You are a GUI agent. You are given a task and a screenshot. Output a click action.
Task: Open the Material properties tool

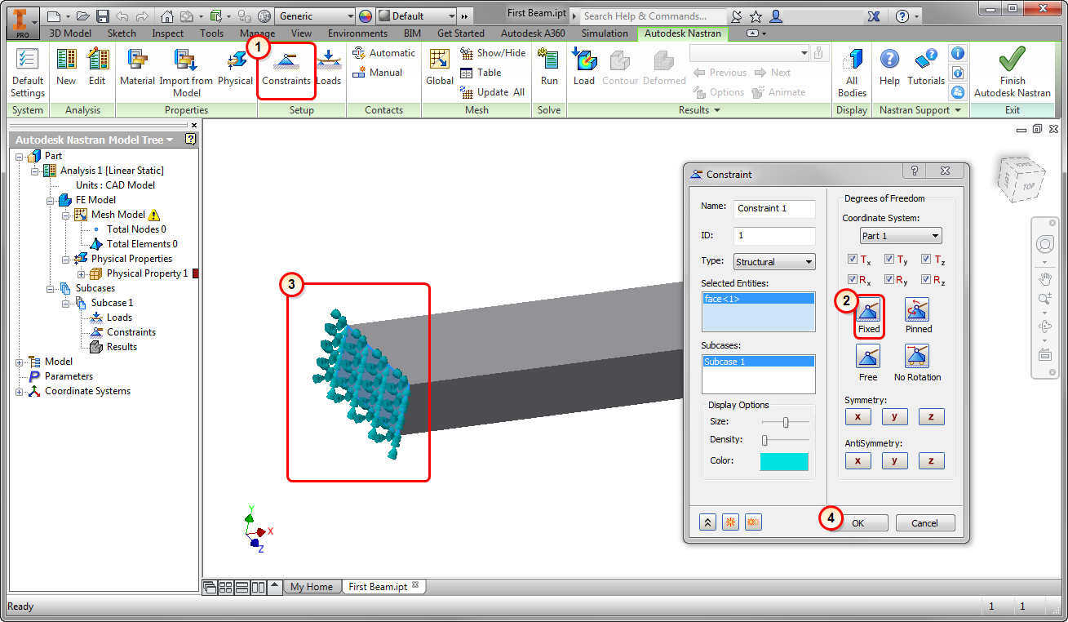click(137, 67)
